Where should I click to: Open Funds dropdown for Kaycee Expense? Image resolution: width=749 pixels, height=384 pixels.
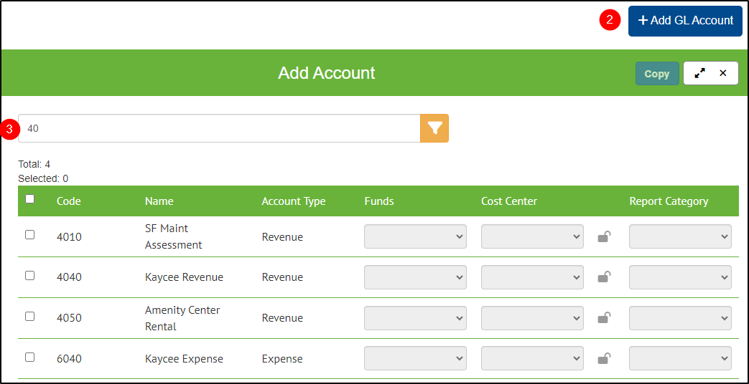pyautogui.click(x=415, y=358)
